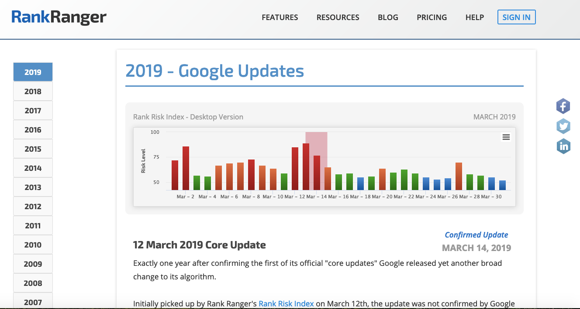This screenshot has width=580, height=309.
Task: Open the FEATURES menu
Action: point(280,17)
